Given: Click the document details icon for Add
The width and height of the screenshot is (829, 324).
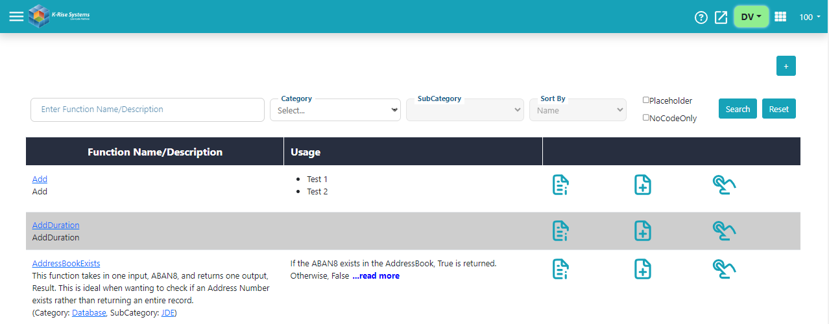Looking at the screenshot, I should point(560,185).
